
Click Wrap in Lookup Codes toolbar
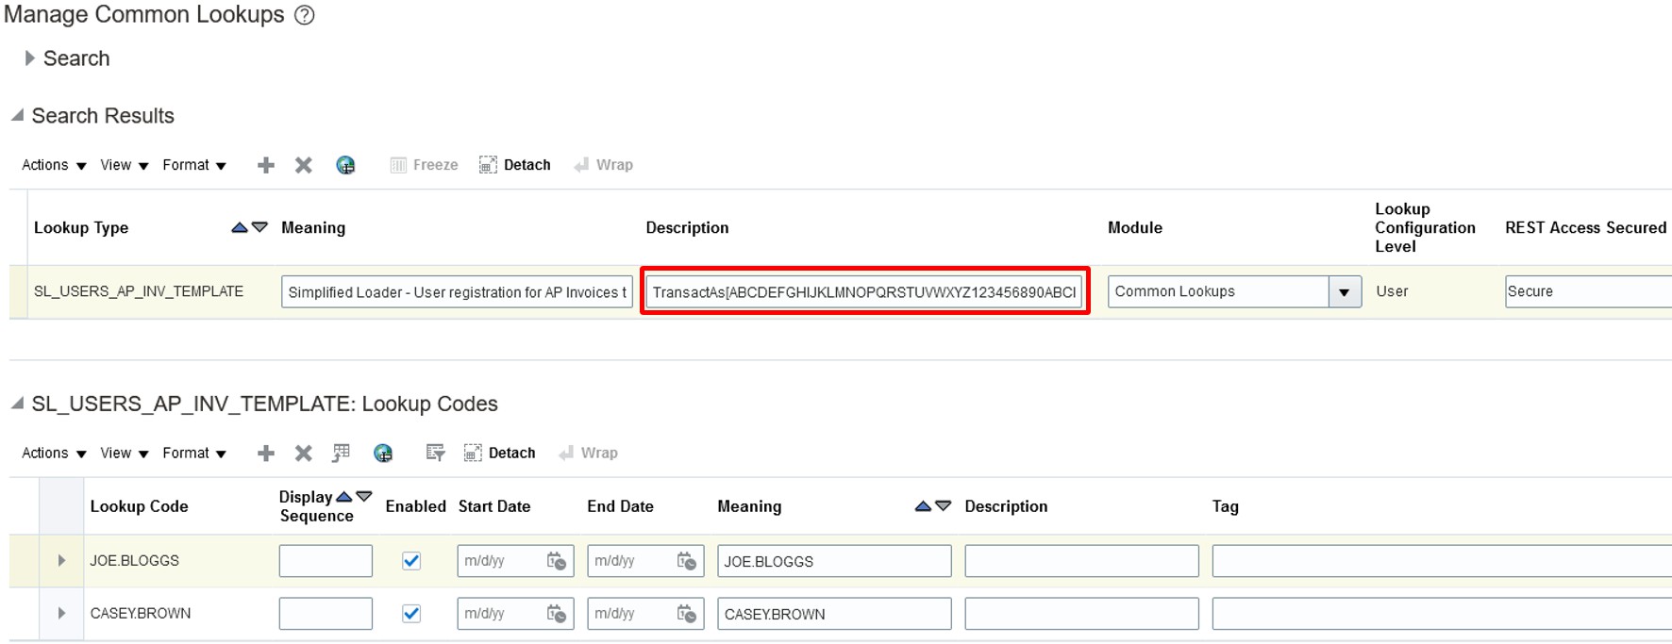(x=589, y=454)
